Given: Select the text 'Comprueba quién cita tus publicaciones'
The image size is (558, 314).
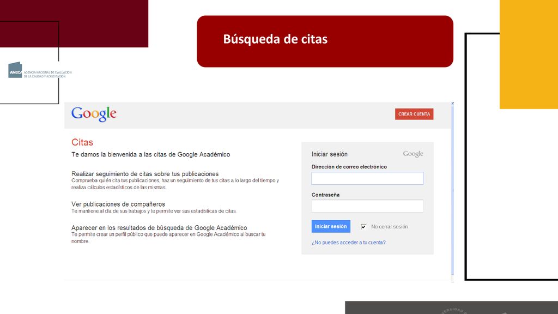Looking at the screenshot, I should tap(116, 180).
